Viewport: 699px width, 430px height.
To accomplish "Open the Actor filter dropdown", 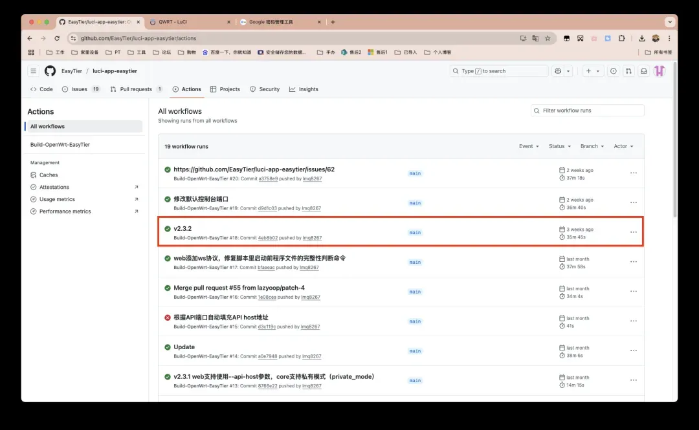I will (x=623, y=146).
